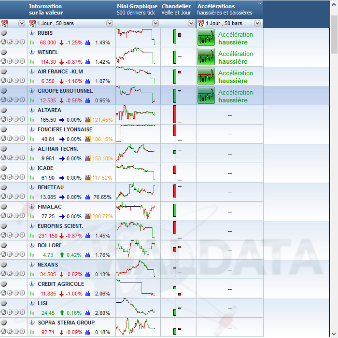338x338 pixels.
Task: Click EUROFINS SCIENT. price 291.150
Action: click(48, 236)
